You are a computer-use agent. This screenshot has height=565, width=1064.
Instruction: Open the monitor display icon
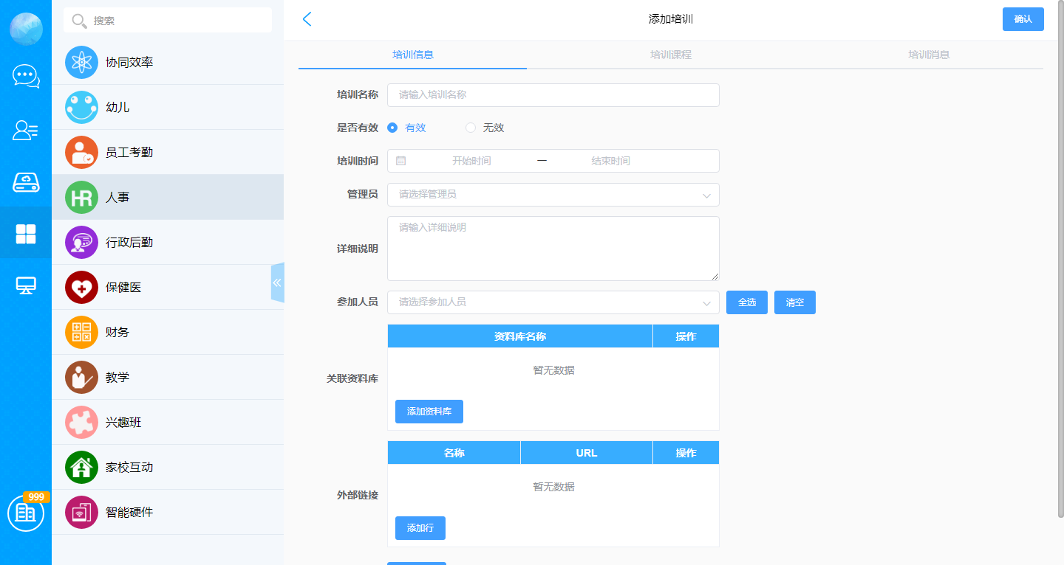pos(26,285)
